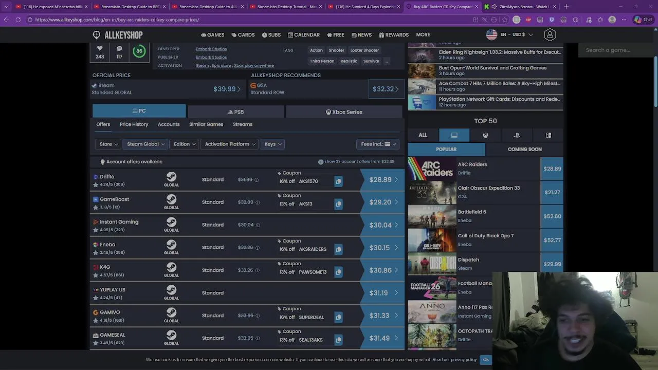
Task: Open the comments bubble icon
Action: [x=119, y=49]
